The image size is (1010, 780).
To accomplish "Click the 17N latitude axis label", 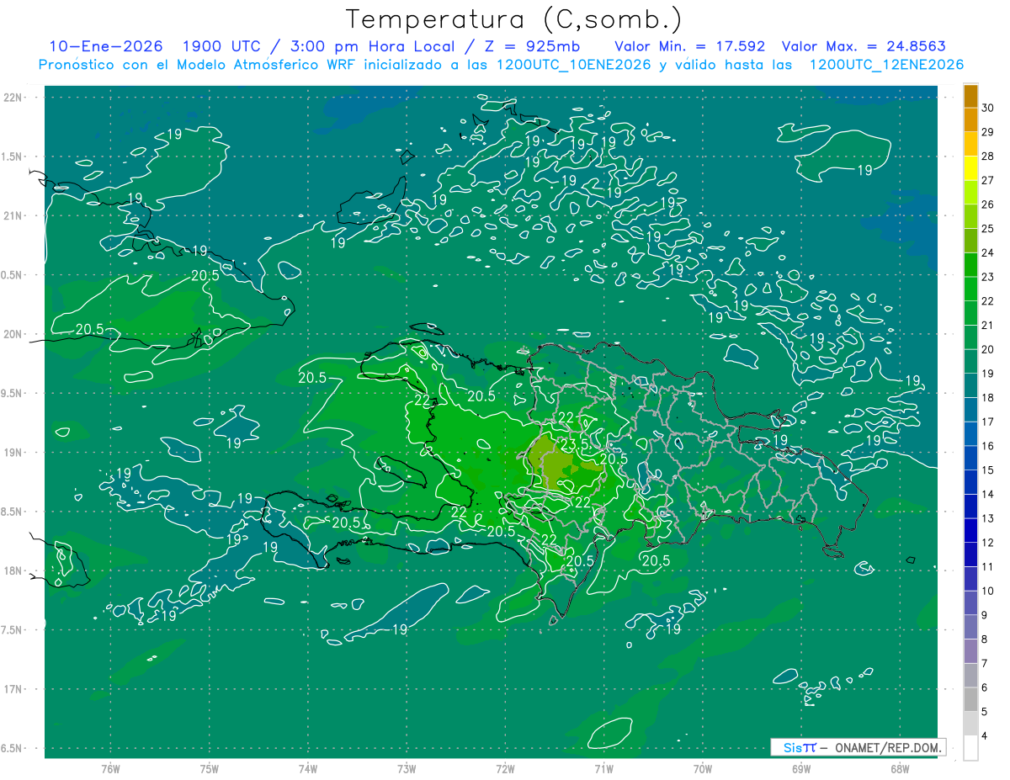I will tap(13, 689).
